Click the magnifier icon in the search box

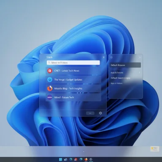[x=49, y=62]
